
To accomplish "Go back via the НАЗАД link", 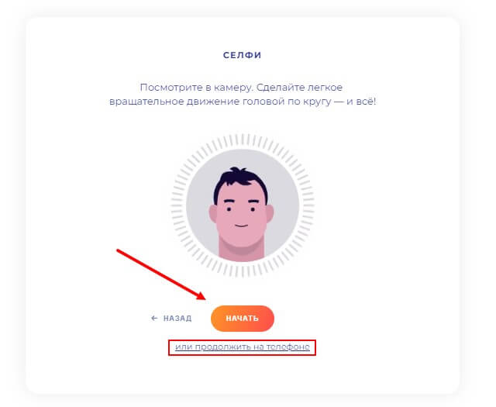I will tap(177, 318).
